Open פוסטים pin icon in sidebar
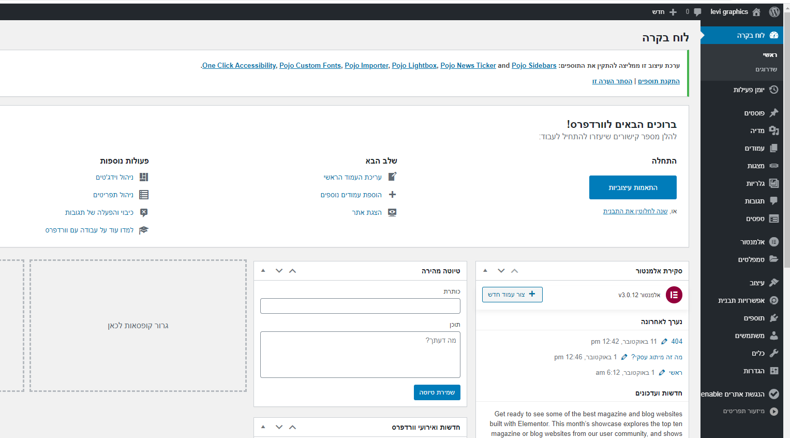The width and height of the screenshot is (790, 438). pyautogui.click(x=774, y=113)
